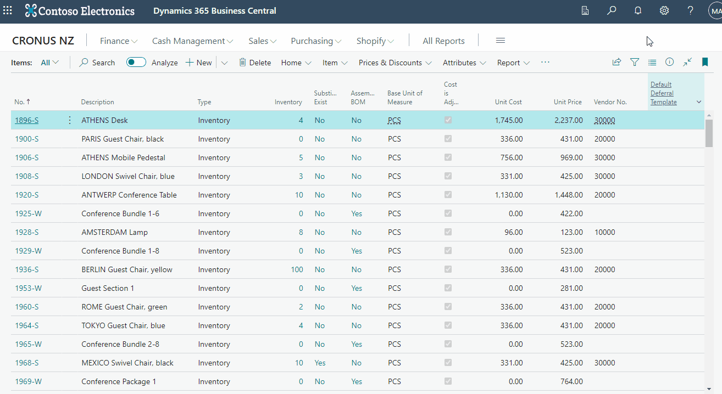Click the Tell Me search magnifier icon
Viewport: 722px width, 394px height.
point(612,10)
